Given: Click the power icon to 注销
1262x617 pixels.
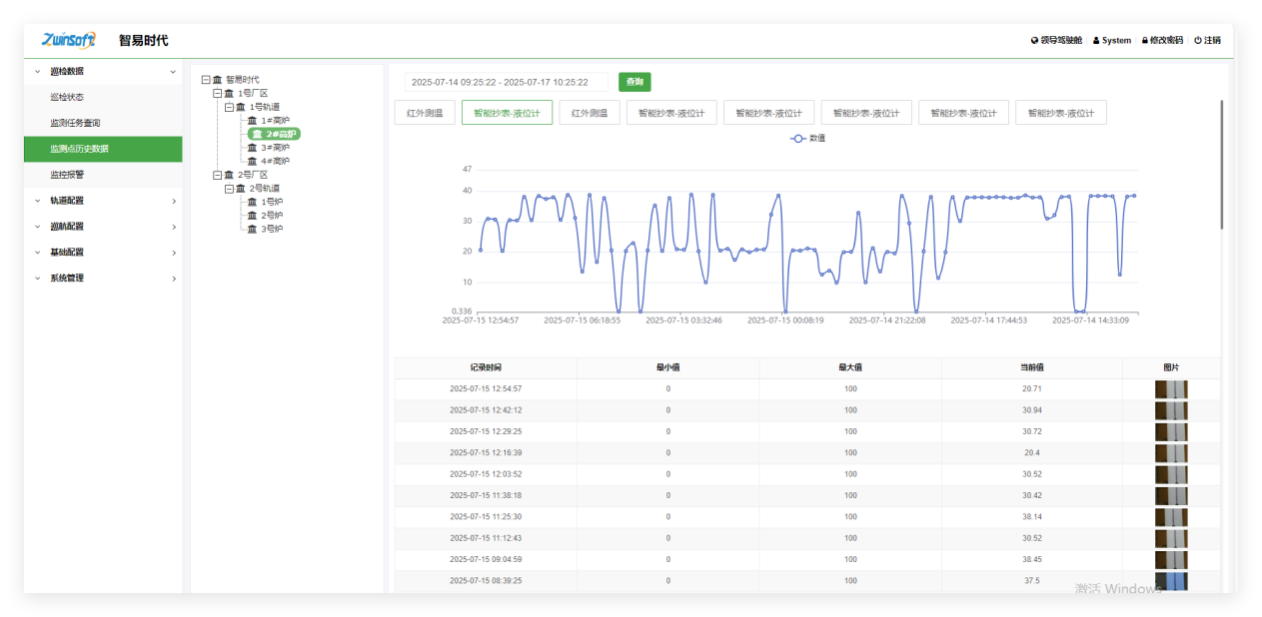Looking at the screenshot, I should click(x=1198, y=41).
